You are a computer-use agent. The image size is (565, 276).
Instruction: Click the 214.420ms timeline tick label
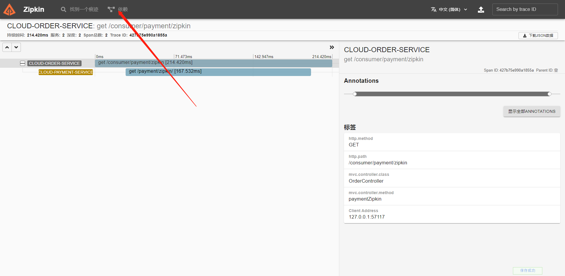point(322,57)
